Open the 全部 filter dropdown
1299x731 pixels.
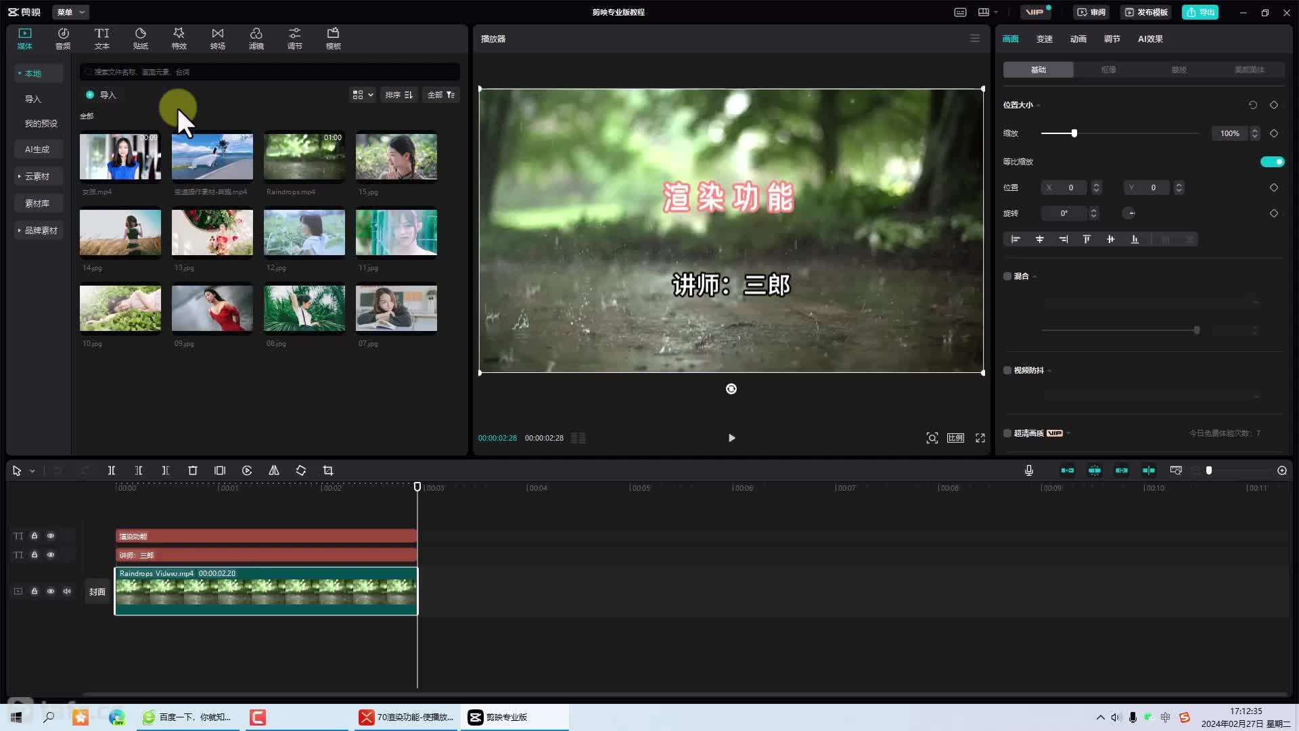[x=441, y=95]
